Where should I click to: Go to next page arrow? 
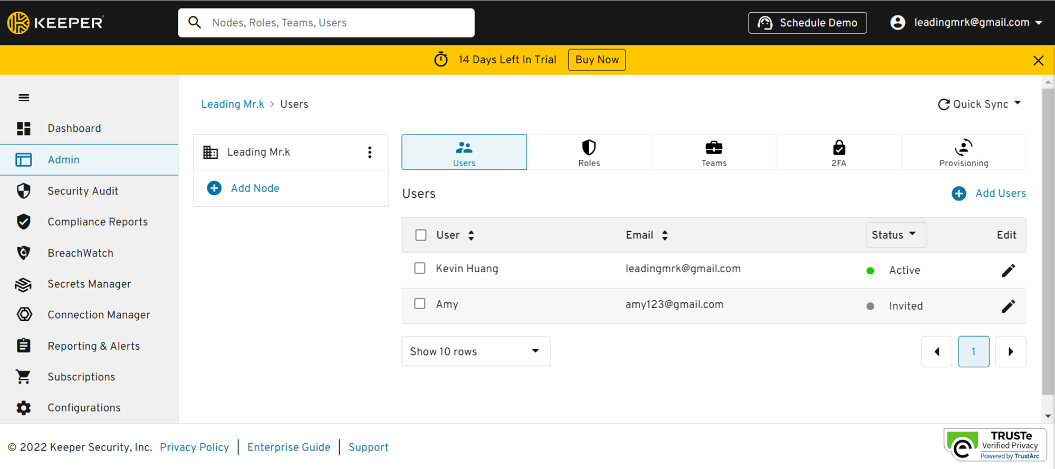[1011, 351]
